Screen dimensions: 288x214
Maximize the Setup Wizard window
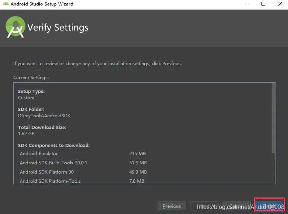point(263,4)
